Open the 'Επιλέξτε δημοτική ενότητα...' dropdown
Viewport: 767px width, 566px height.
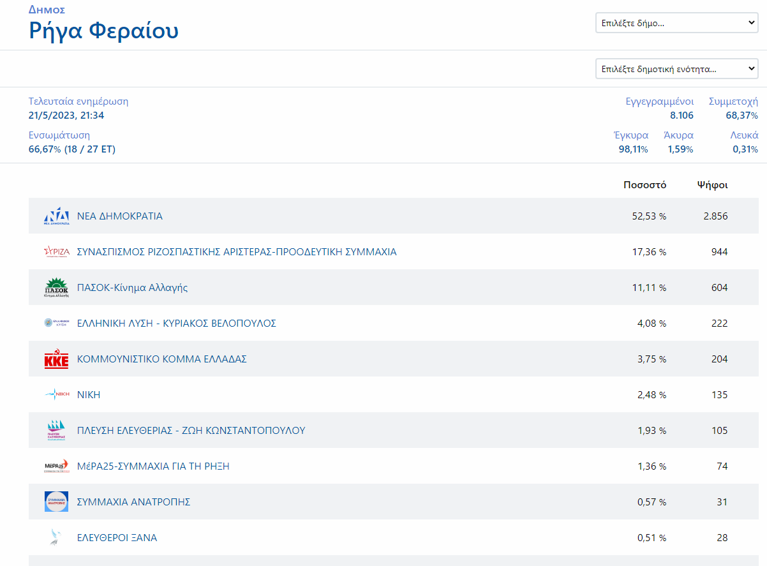click(676, 69)
